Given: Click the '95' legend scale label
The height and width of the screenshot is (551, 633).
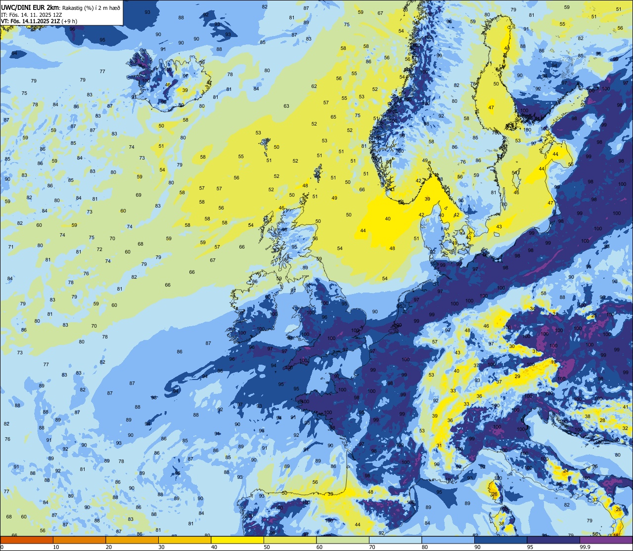Looking at the screenshot, I should click(x=530, y=547).
